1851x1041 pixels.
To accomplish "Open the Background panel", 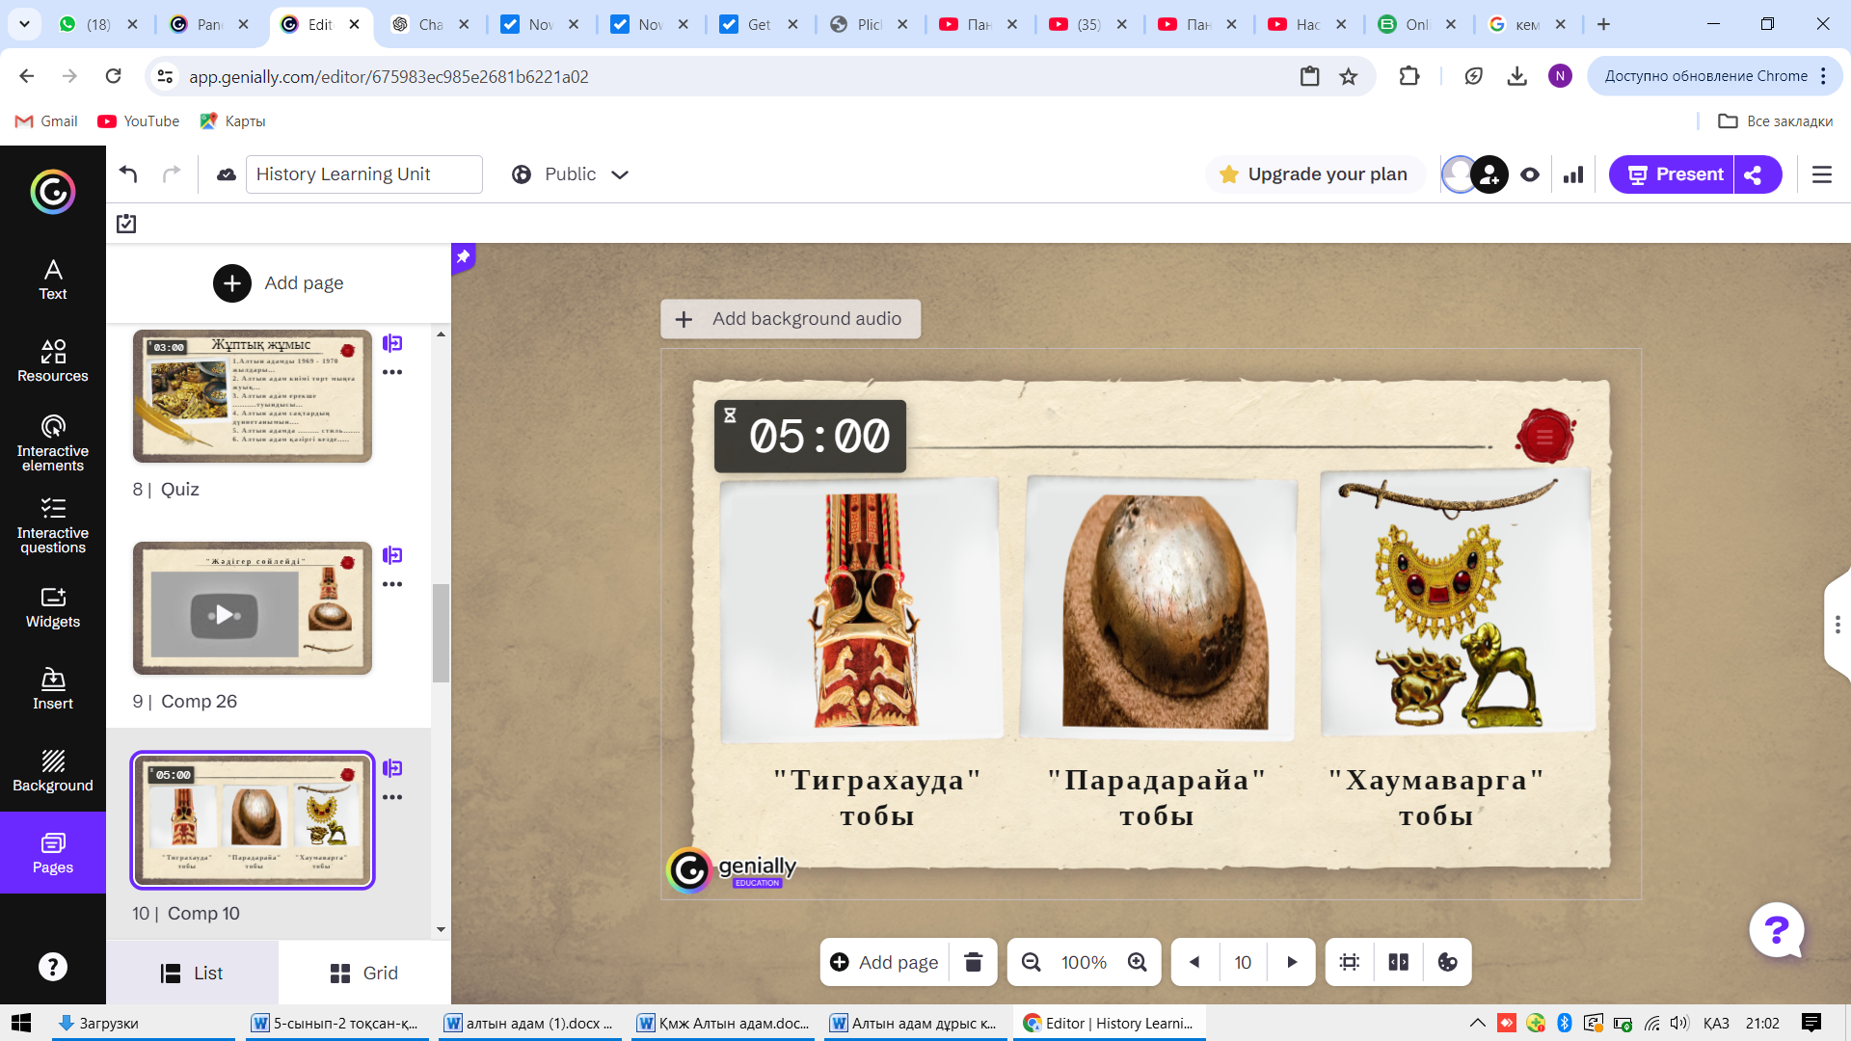I will click(53, 771).
